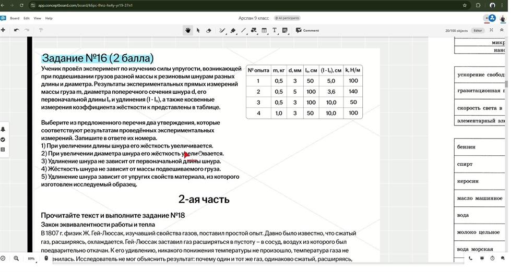This screenshot has width=522, height=272.
Task: Choose the Pen scribble tool
Action: click(222, 30)
